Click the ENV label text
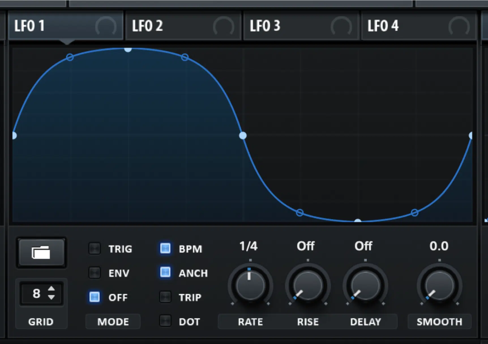 click(x=119, y=273)
